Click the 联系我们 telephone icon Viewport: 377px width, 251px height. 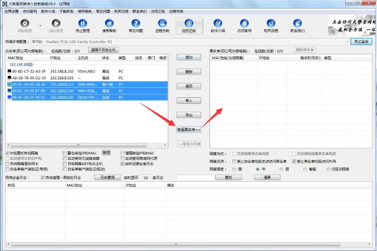click(x=297, y=23)
